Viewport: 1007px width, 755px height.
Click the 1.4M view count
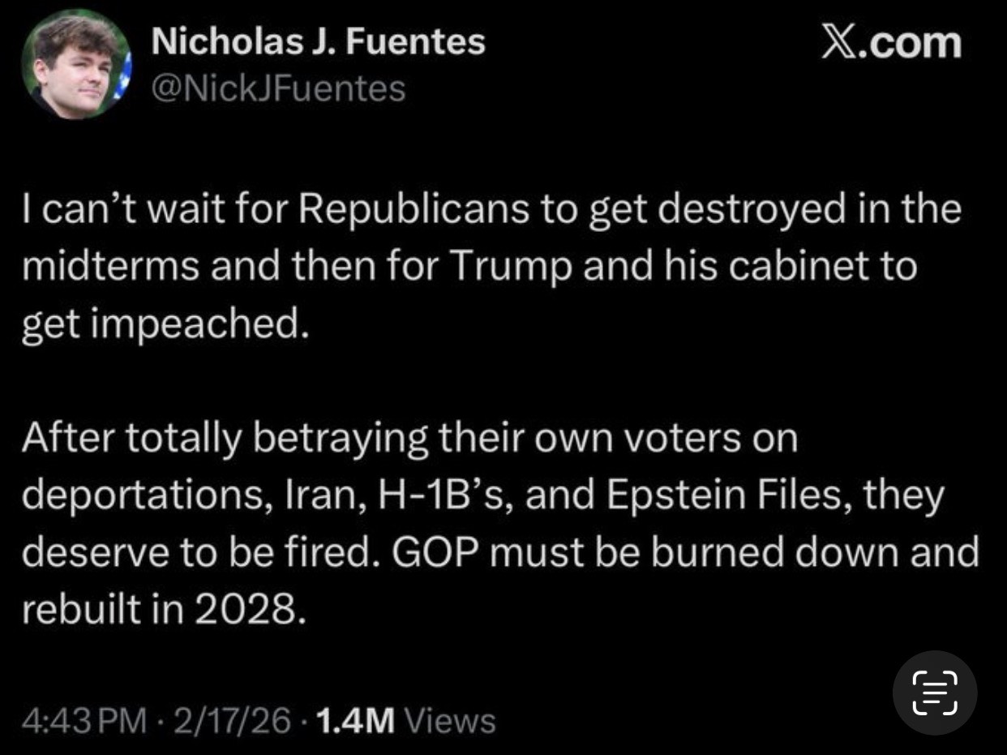click(355, 719)
